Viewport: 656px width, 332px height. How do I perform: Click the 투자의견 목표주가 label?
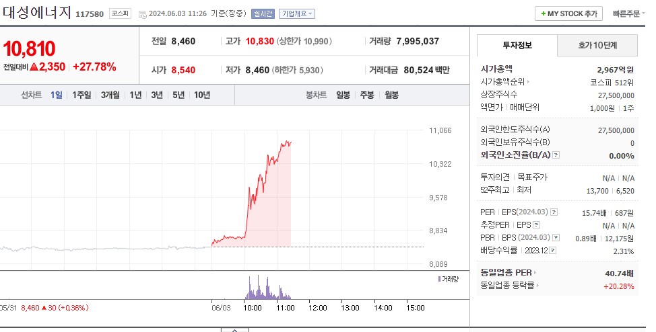pyautogui.click(x=514, y=177)
